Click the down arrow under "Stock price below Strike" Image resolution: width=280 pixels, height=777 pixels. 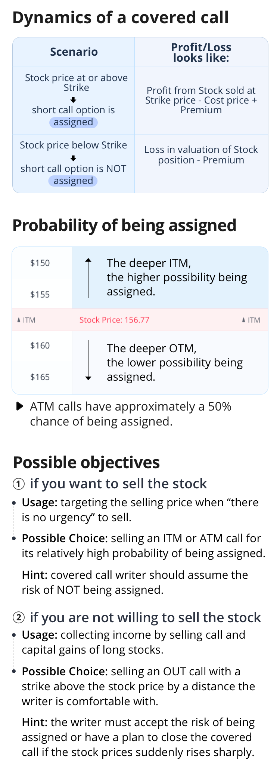tap(73, 158)
